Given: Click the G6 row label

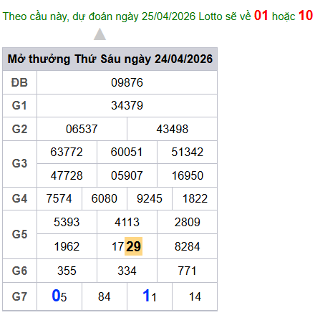Looking at the screenshot, I should pyautogui.click(x=19, y=271).
